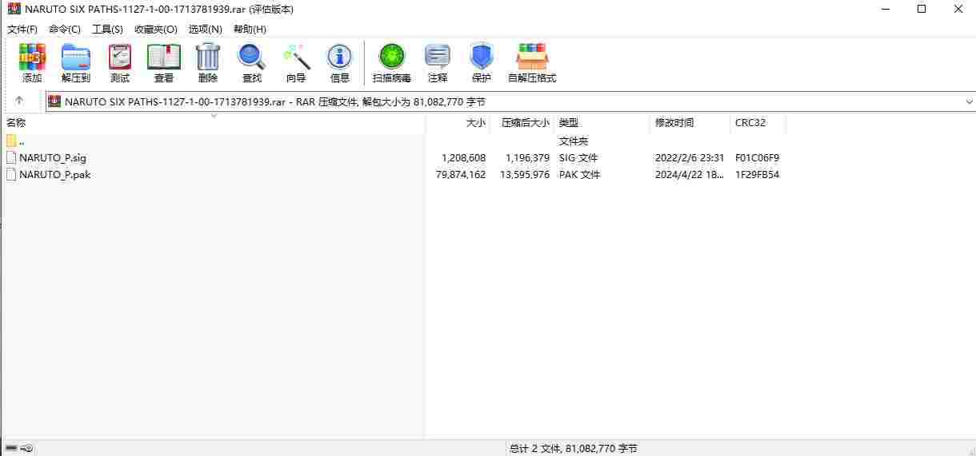Viewport: 976px width, 456px height.
Task: Click the drive icon in status bar
Action: pos(11,448)
